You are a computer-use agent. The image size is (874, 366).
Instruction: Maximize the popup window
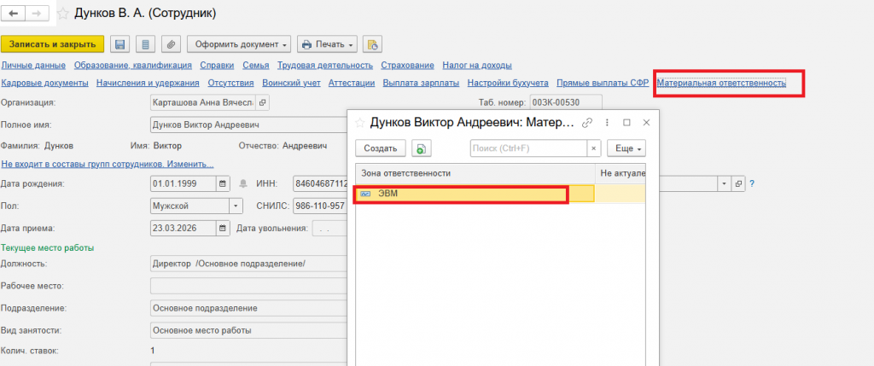[626, 123]
